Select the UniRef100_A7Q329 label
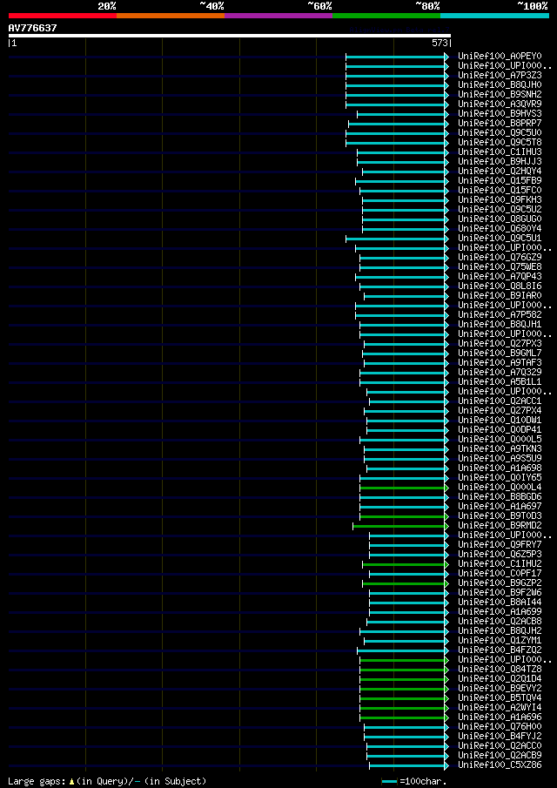The height and width of the screenshot is (788, 557). tap(500, 373)
